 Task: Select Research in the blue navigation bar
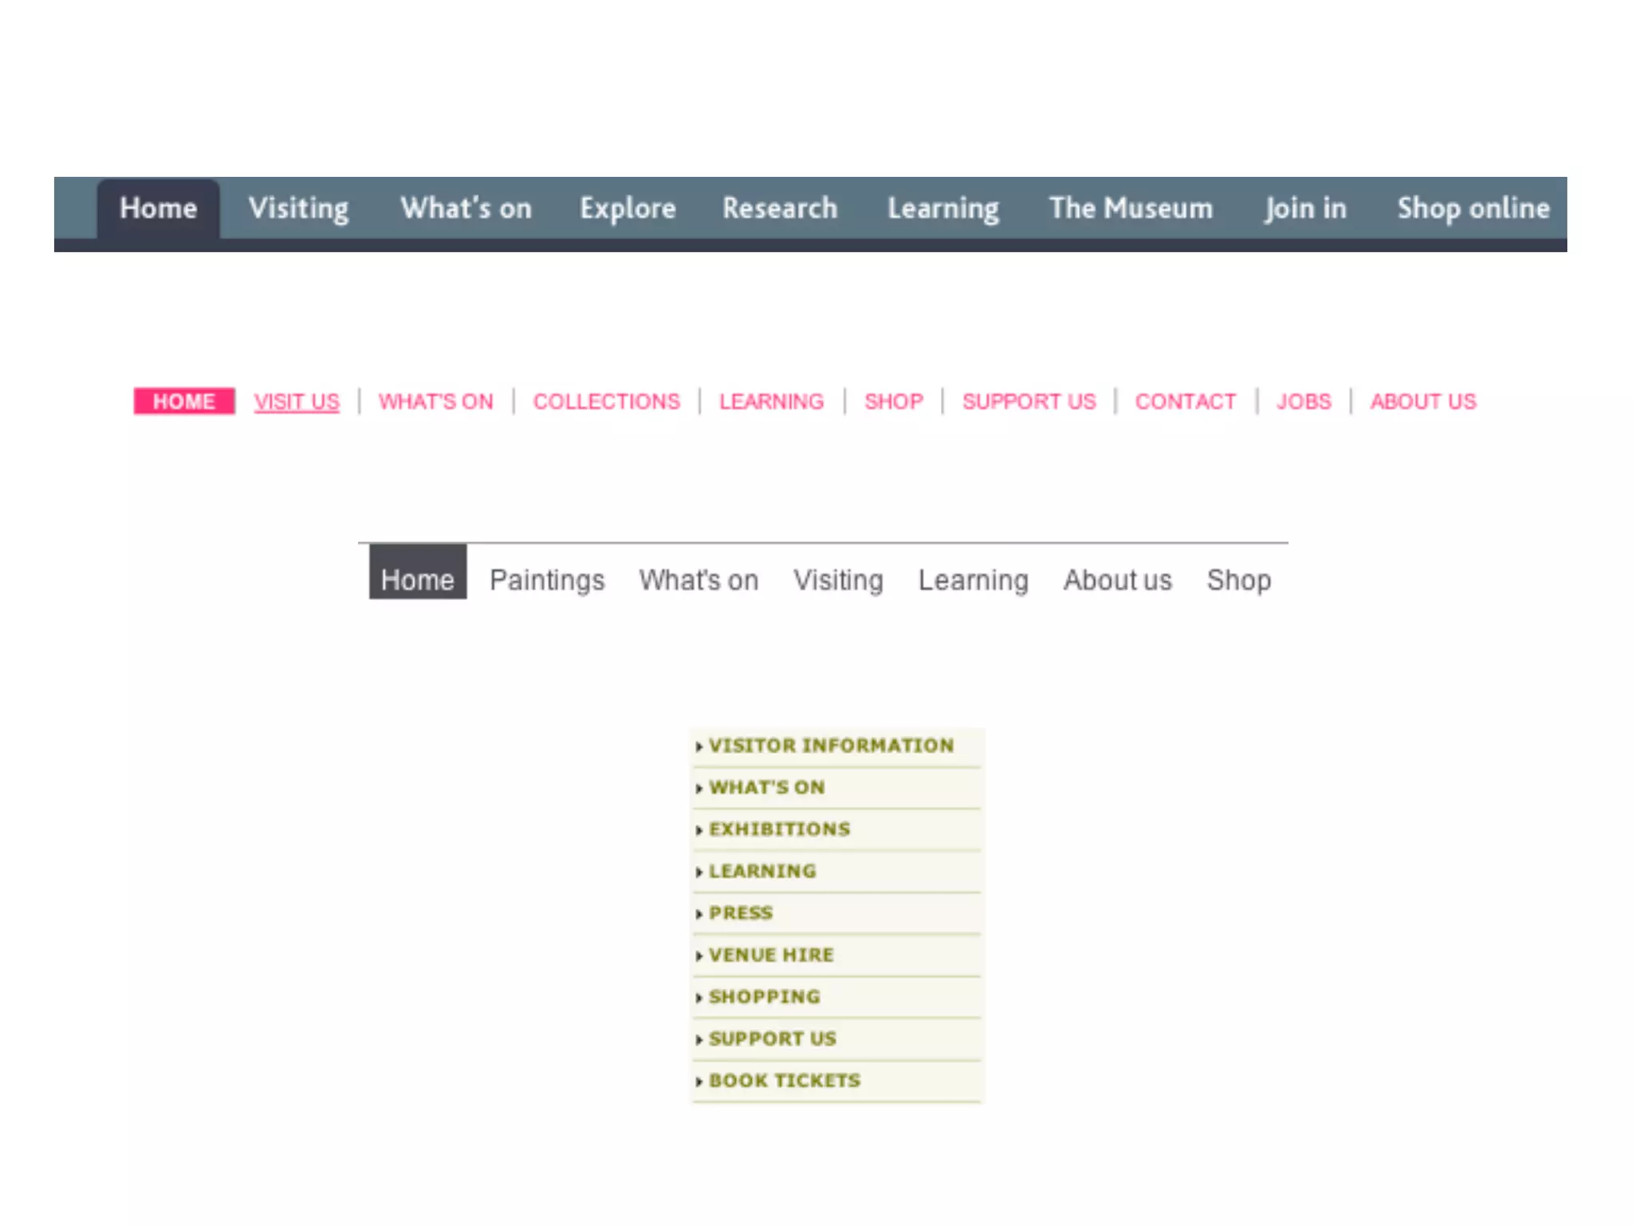click(x=780, y=208)
